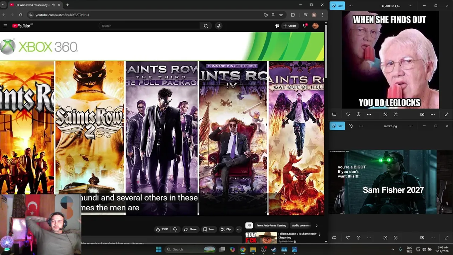
Task: Click the Create button on YouTube
Action: (290, 26)
